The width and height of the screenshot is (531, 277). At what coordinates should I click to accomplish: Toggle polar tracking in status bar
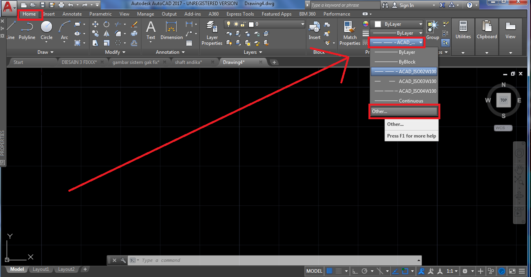[365, 271]
